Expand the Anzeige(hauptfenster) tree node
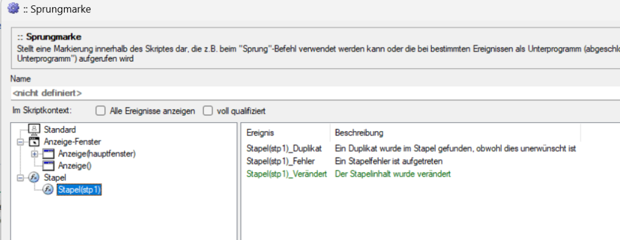Viewport: 620px width, 240px height. point(35,154)
